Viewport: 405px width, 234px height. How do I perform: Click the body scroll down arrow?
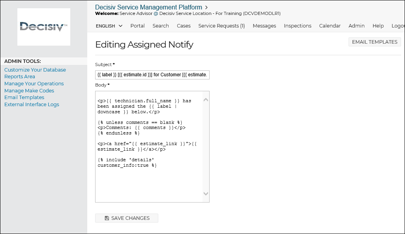206,193
